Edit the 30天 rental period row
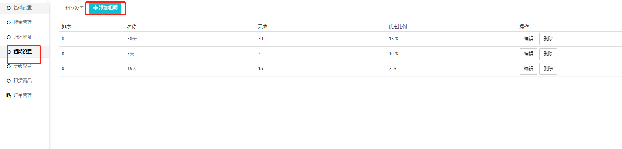This screenshot has height=149, width=622. click(x=528, y=39)
